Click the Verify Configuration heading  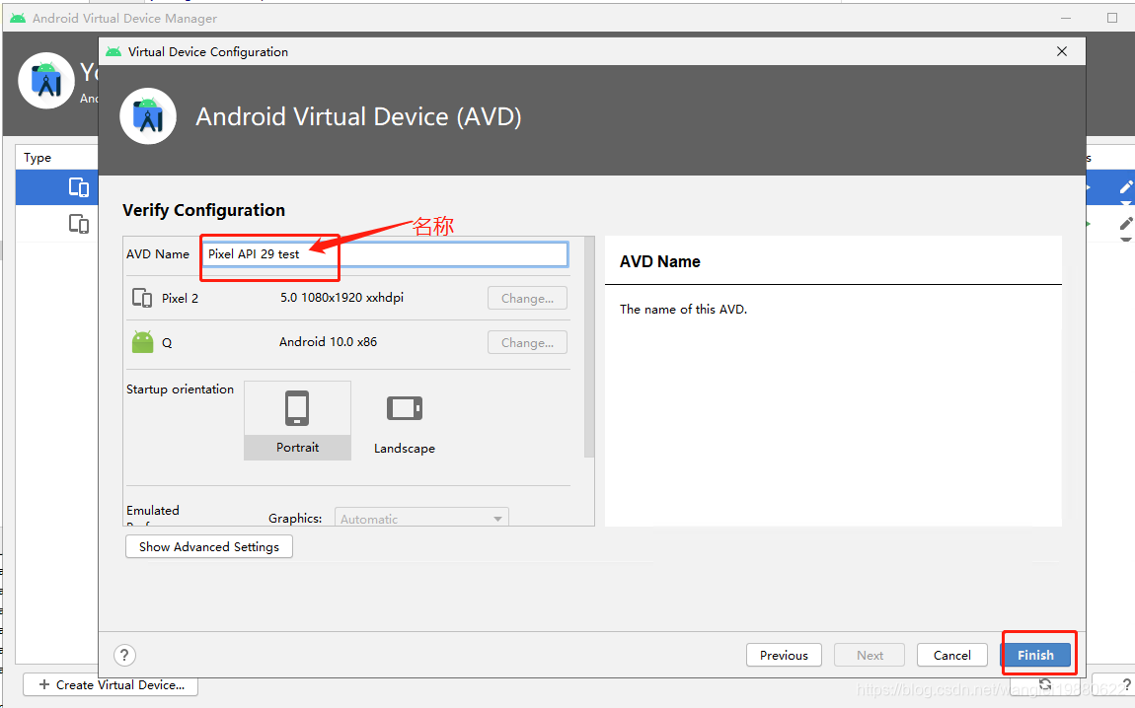coord(203,210)
